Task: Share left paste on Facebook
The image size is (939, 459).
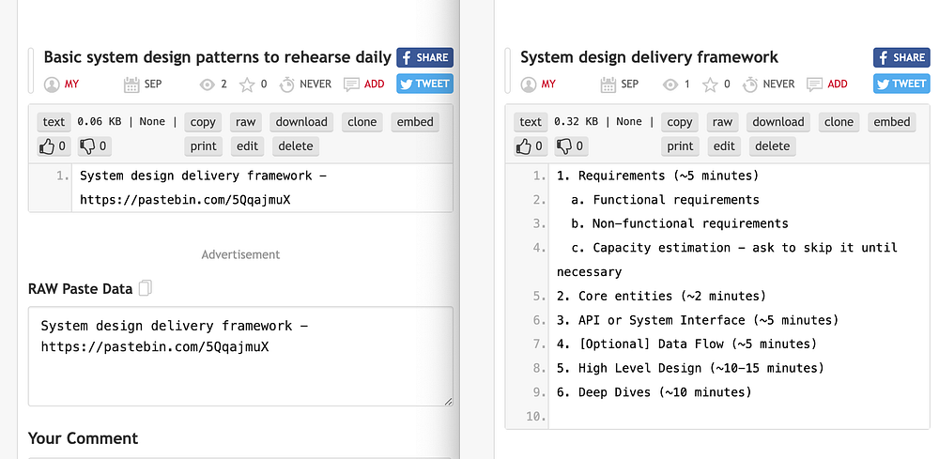Action: click(x=424, y=57)
